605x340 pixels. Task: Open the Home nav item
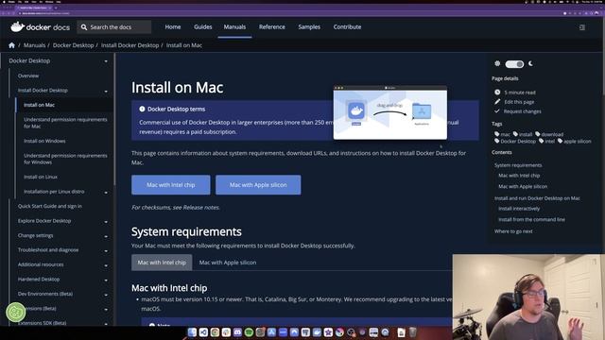point(173,27)
